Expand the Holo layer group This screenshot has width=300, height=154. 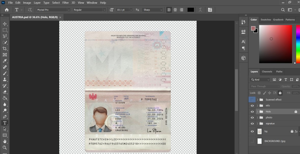click(x=258, y=111)
